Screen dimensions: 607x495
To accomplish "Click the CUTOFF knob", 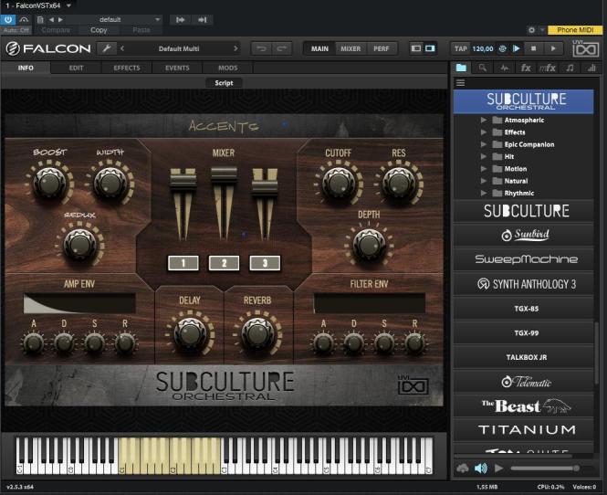I will pos(339,183).
